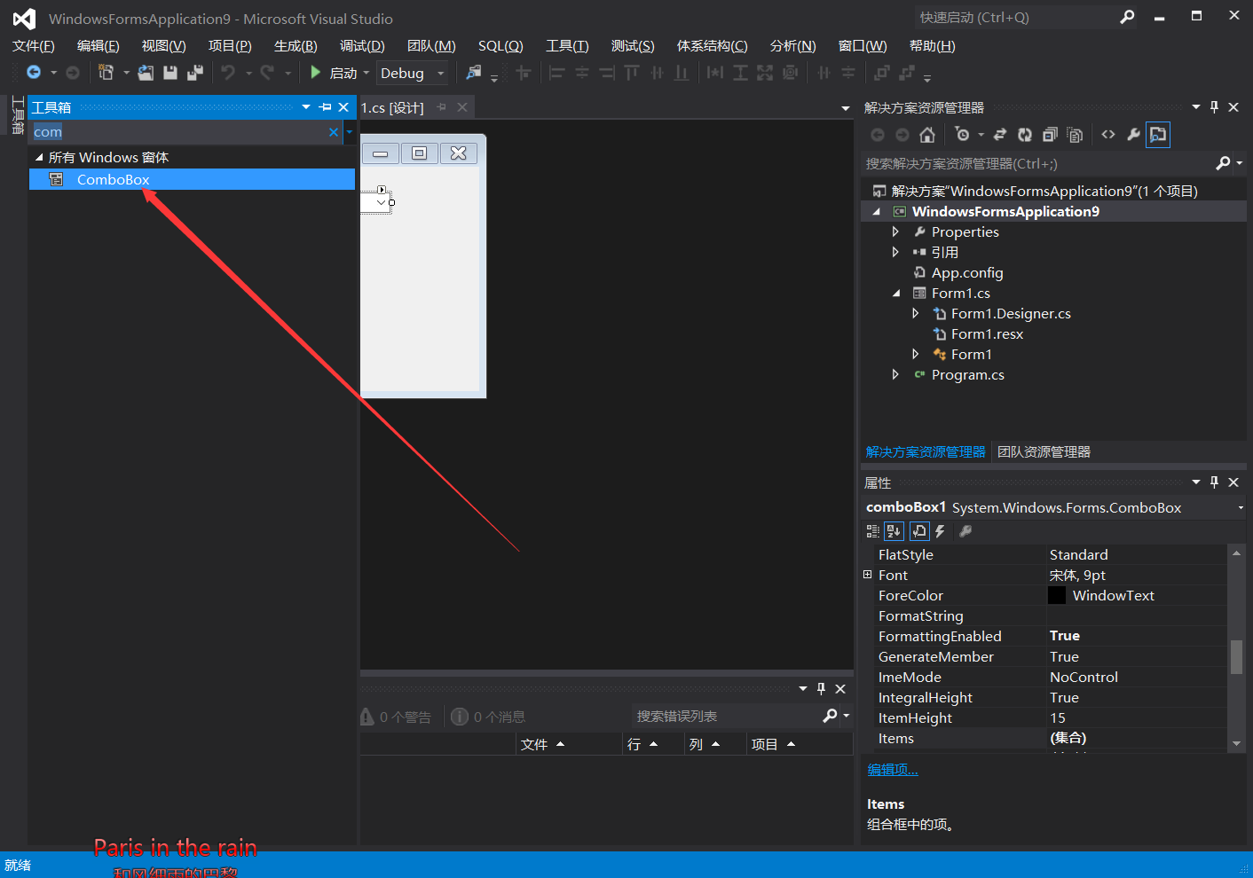Viewport: 1253px width, 878px height.
Task: Click the green Start debugging play icon
Action: click(x=315, y=72)
